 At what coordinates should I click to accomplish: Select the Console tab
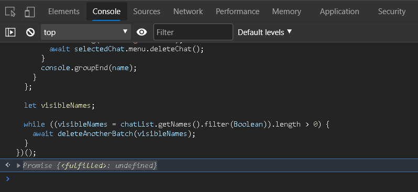[107, 12]
